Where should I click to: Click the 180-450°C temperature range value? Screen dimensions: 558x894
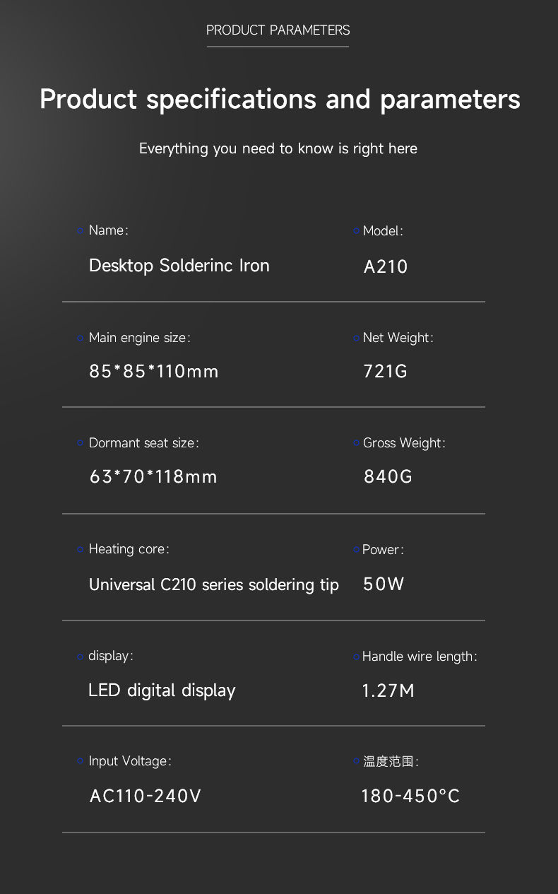(410, 796)
